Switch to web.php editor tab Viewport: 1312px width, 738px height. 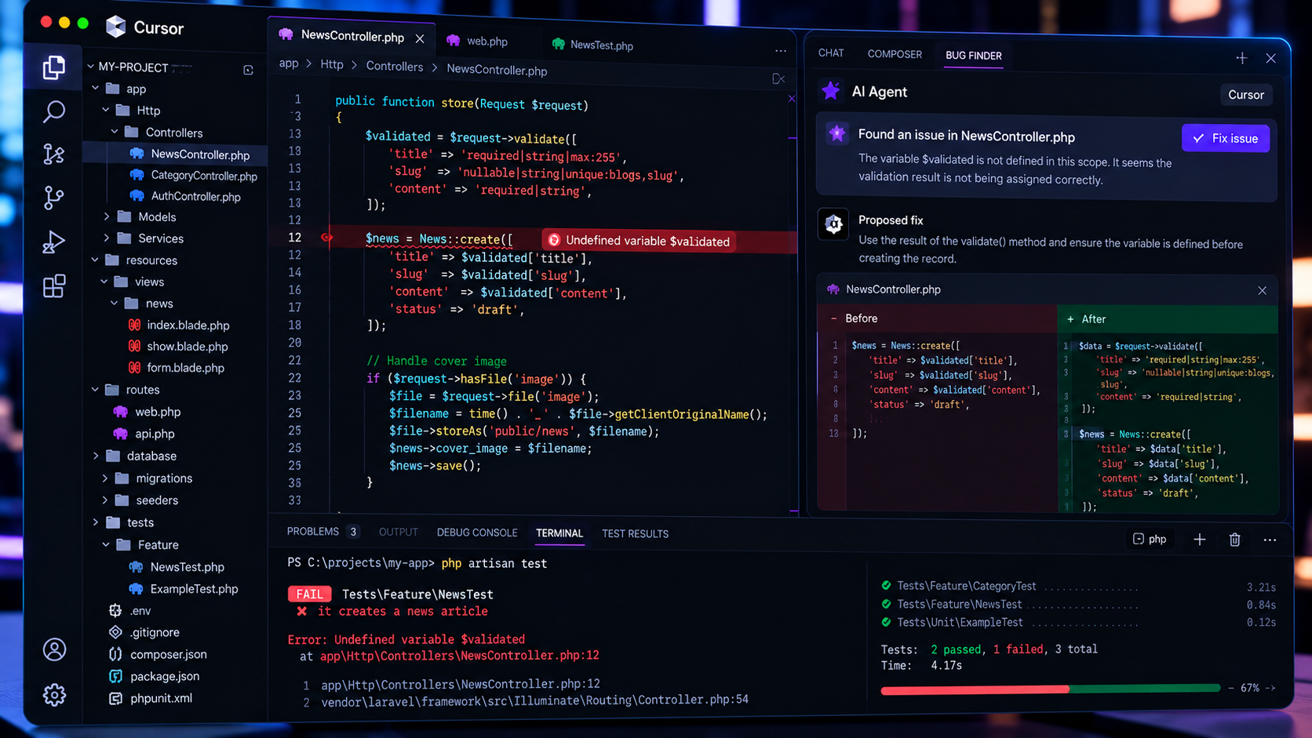(479, 41)
